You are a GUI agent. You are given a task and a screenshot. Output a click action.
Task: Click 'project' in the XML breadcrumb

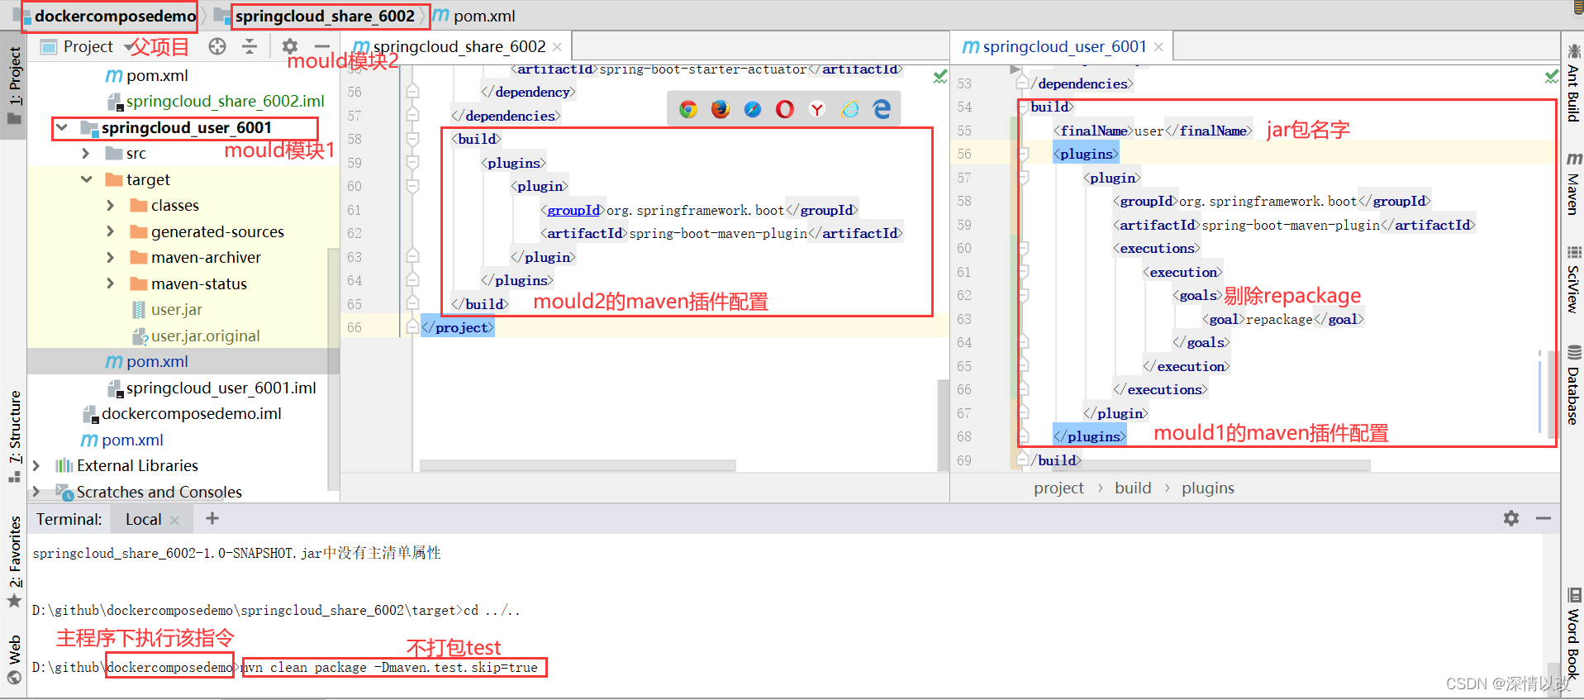[x=1058, y=488]
